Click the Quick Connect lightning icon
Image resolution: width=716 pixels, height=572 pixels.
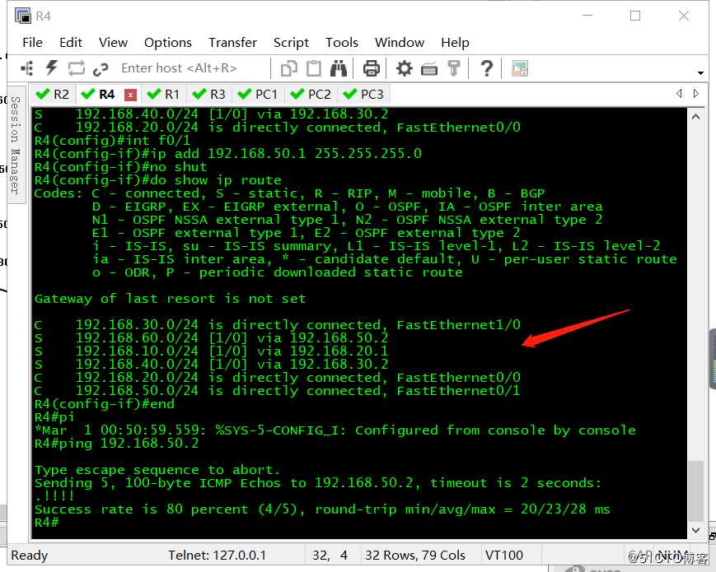(x=51, y=68)
